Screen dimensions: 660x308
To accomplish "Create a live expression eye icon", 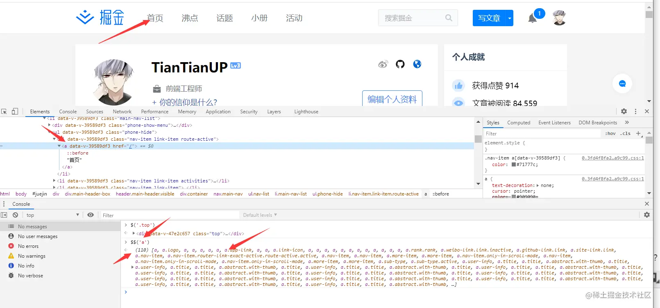I will coord(91,215).
